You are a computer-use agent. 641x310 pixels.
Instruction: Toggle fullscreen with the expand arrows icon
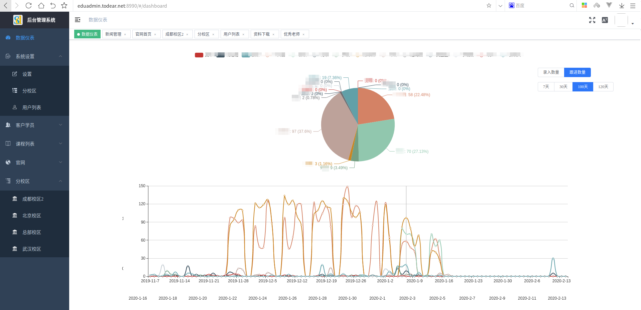pyautogui.click(x=592, y=20)
